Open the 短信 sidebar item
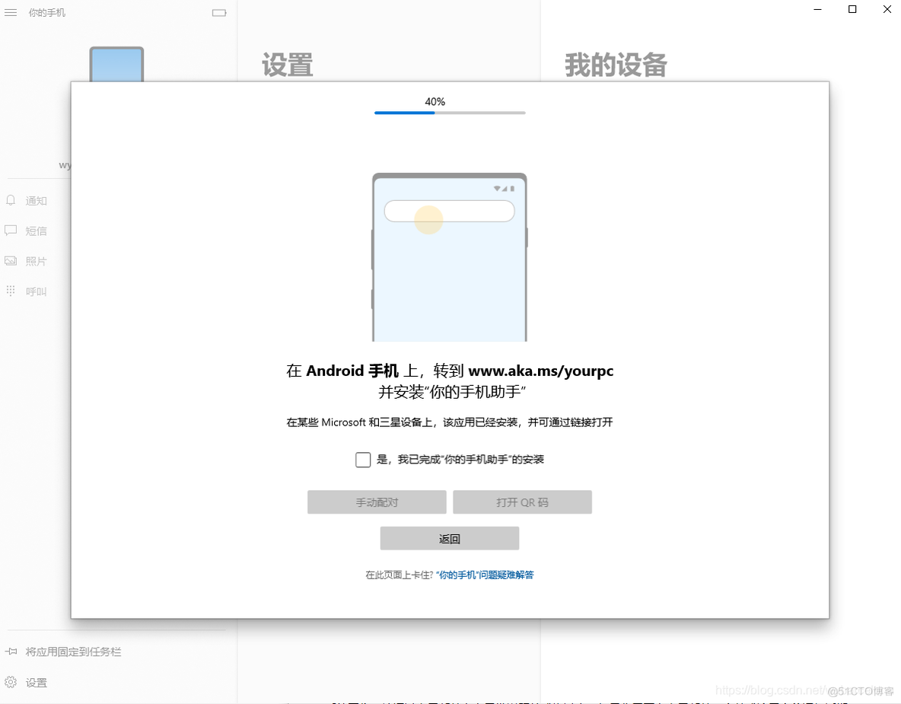 pyautogui.click(x=37, y=231)
